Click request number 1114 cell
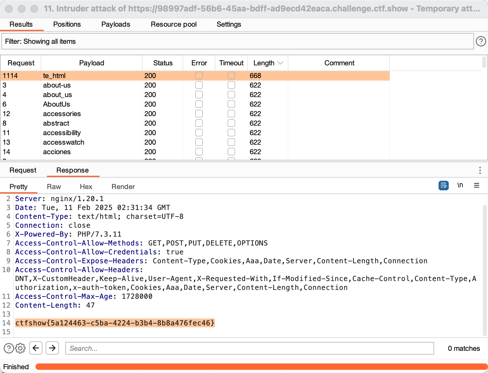 10,75
